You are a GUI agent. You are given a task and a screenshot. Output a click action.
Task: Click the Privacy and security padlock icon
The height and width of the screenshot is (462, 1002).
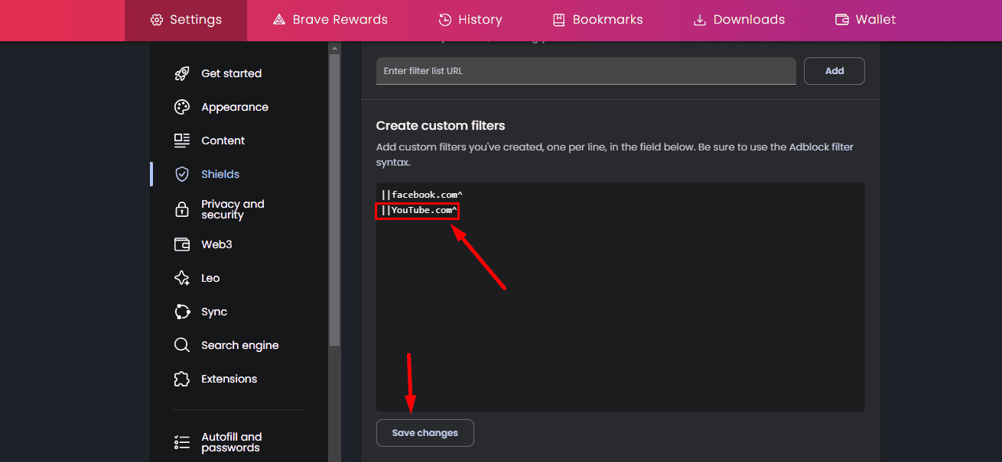point(181,208)
